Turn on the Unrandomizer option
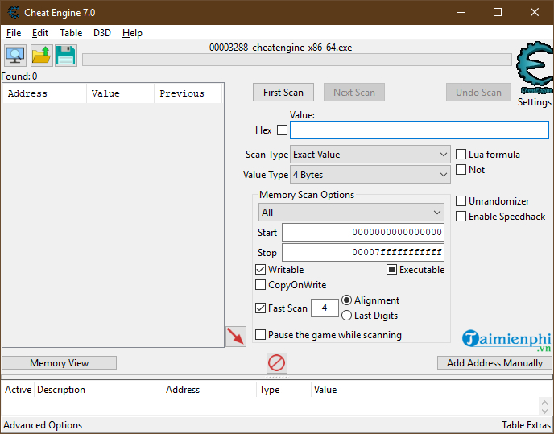The height and width of the screenshot is (434, 554). [x=461, y=201]
